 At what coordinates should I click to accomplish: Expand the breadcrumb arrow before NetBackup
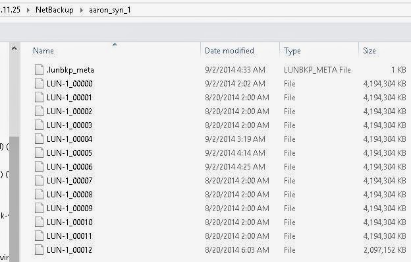28,11
